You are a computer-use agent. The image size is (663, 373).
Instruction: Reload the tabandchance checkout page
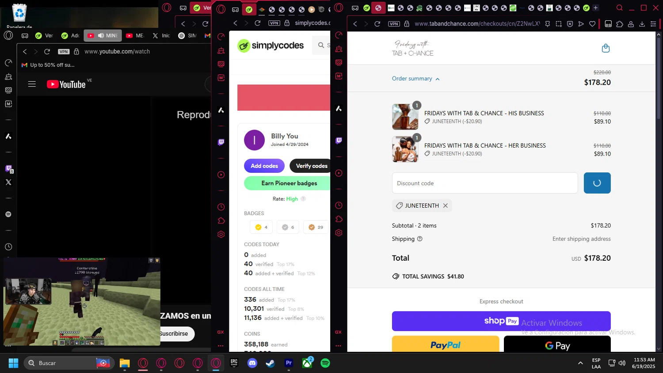[x=377, y=24]
